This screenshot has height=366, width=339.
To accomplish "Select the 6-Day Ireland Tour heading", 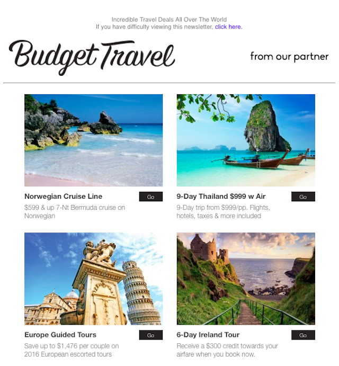I will [x=208, y=335].
